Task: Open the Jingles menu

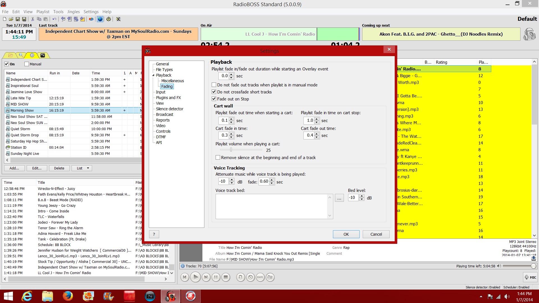Action: (x=73, y=12)
